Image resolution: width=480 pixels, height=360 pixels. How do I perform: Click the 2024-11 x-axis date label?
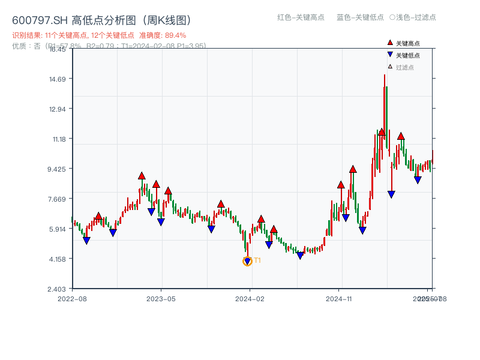point(338,299)
